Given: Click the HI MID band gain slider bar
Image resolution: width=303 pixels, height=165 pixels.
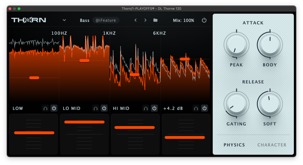Looking at the screenshot, I should pos(134,128).
